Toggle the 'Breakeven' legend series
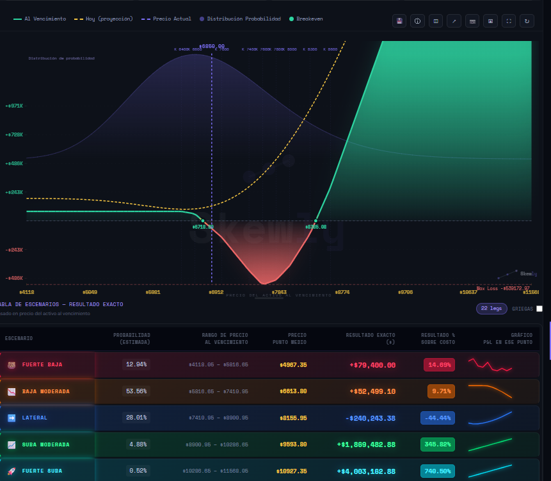The image size is (551, 481). [x=306, y=19]
